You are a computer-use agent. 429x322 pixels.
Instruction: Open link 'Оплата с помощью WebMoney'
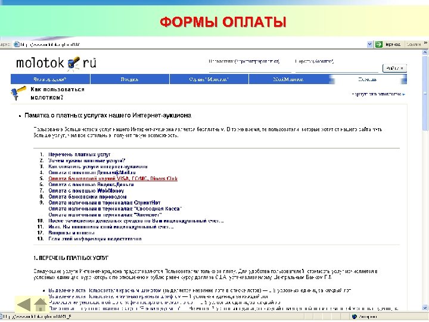(x=86, y=191)
